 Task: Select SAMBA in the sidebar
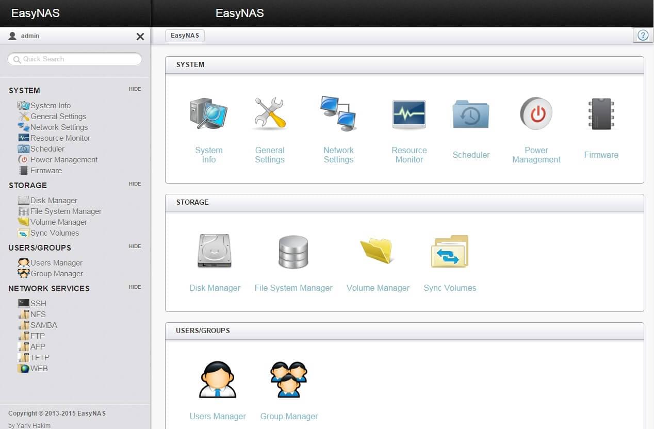pos(43,325)
